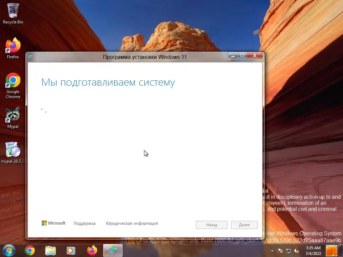This screenshot has width=343, height=257.
Task: Select the Firefox desktop shortcut
Action: coord(13,48)
